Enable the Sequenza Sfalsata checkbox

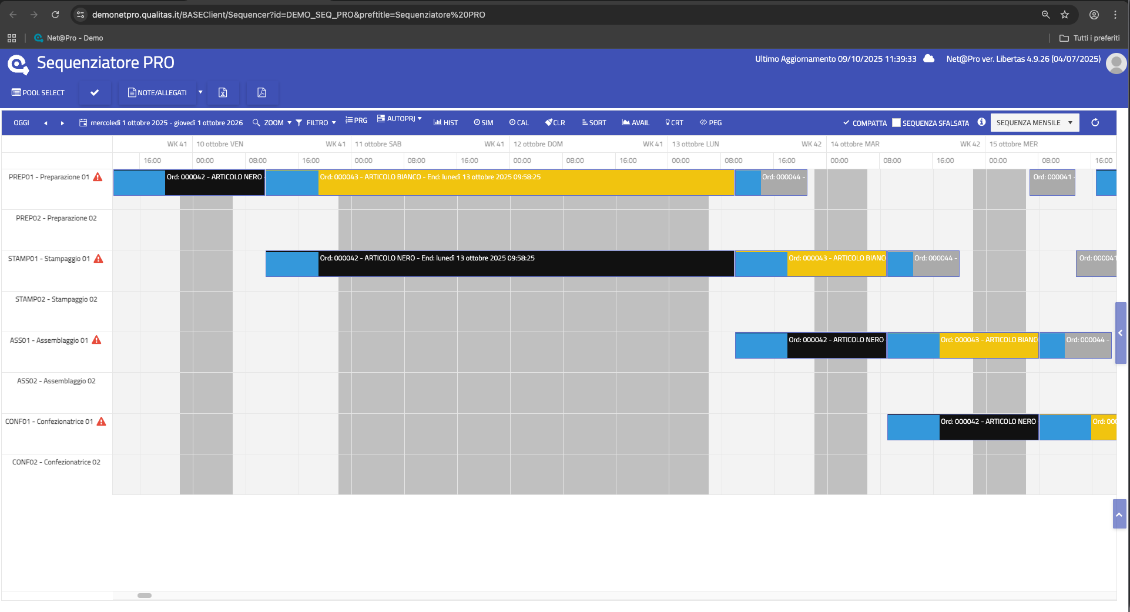click(x=896, y=123)
